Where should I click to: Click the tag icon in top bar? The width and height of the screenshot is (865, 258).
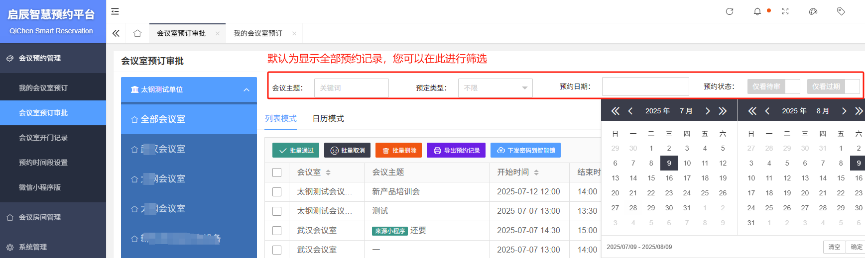pyautogui.click(x=841, y=11)
